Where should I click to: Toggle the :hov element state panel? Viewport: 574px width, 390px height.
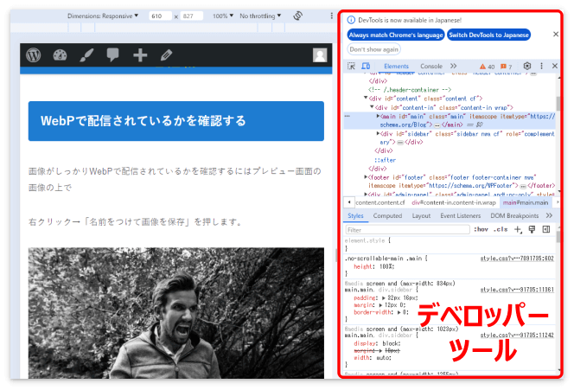coord(481,230)
